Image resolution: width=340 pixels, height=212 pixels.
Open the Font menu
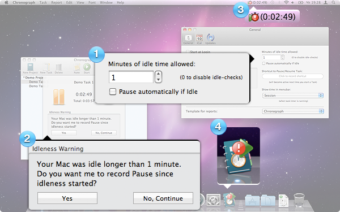(92, 3)
